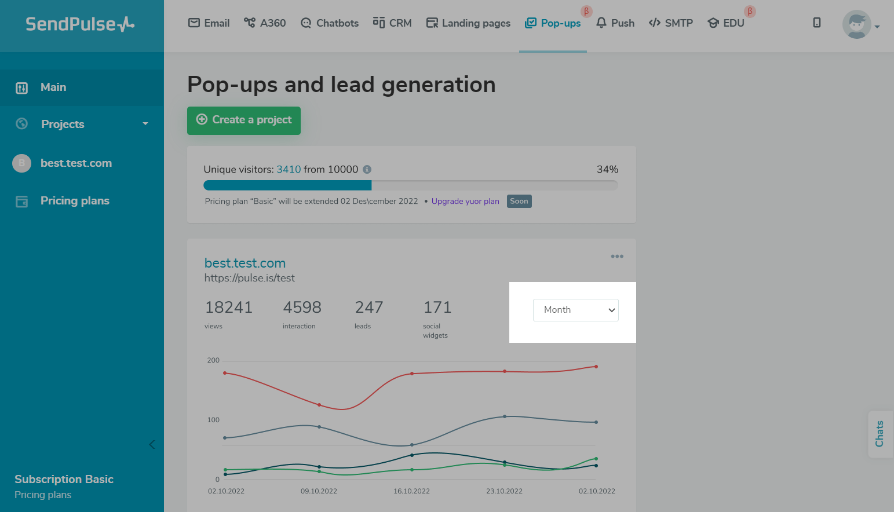Viewport: 894px width, 512px height.
Task: Click the mobile device icon in header
Action: pos(817,23)
